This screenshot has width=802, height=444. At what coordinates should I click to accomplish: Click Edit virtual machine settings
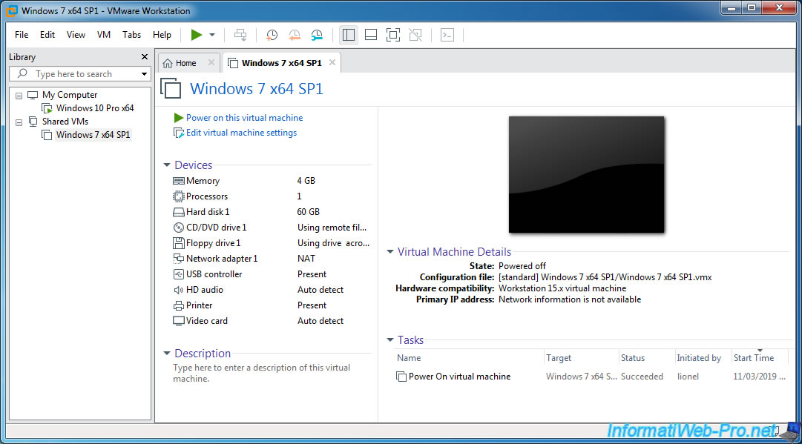pyautogui.click(x=241, y=133)
